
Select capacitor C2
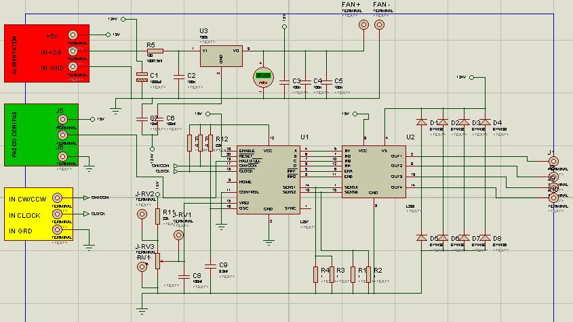click(179, 76)
